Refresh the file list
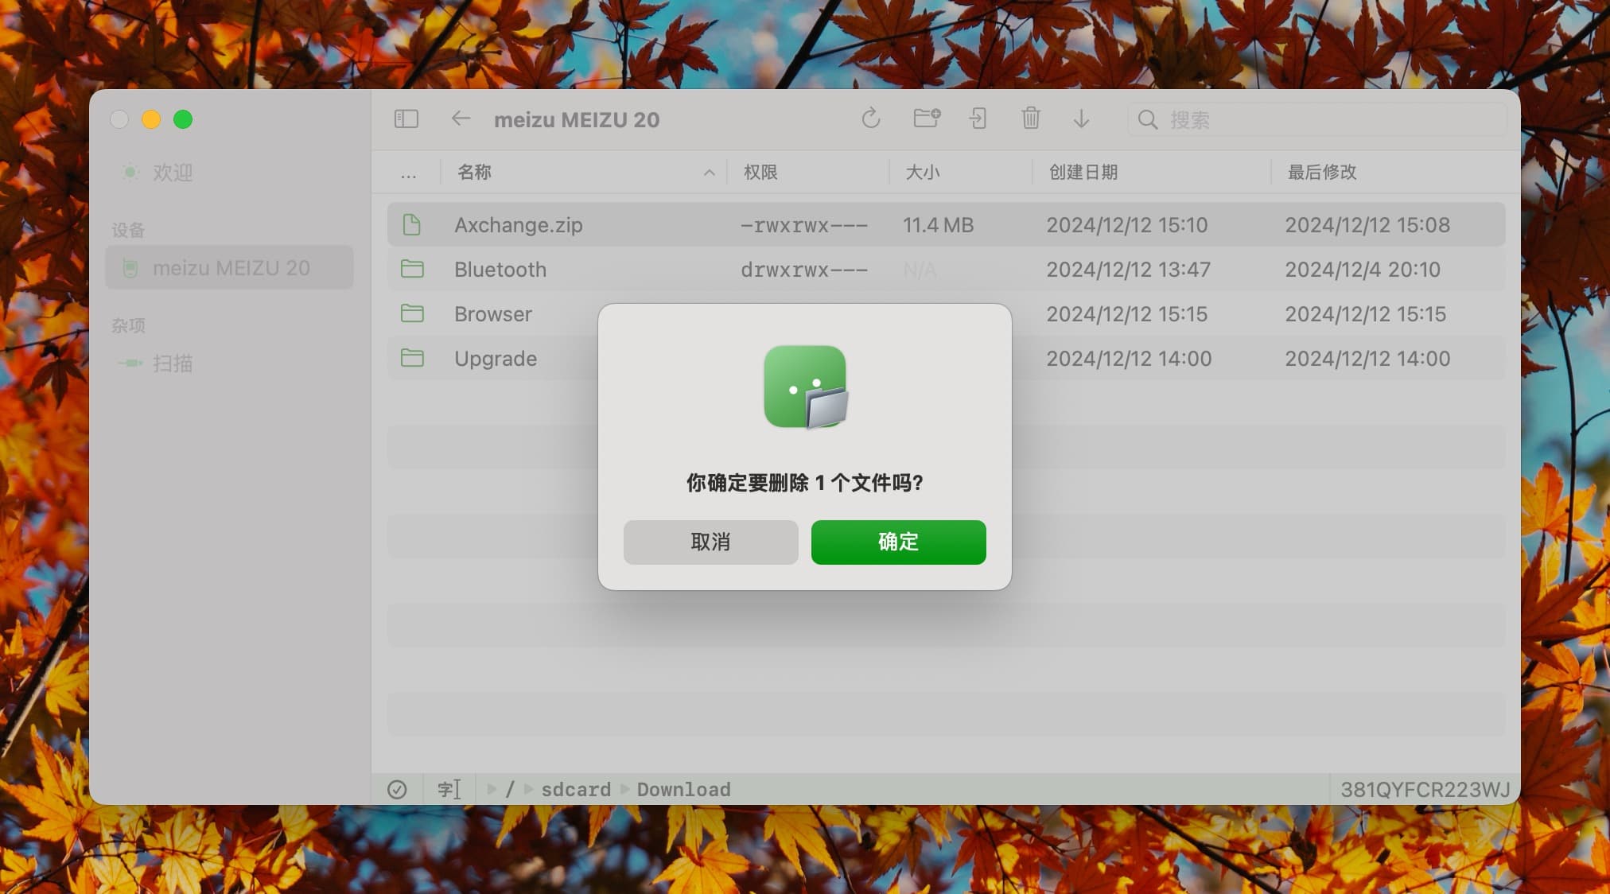 point(870,119)
